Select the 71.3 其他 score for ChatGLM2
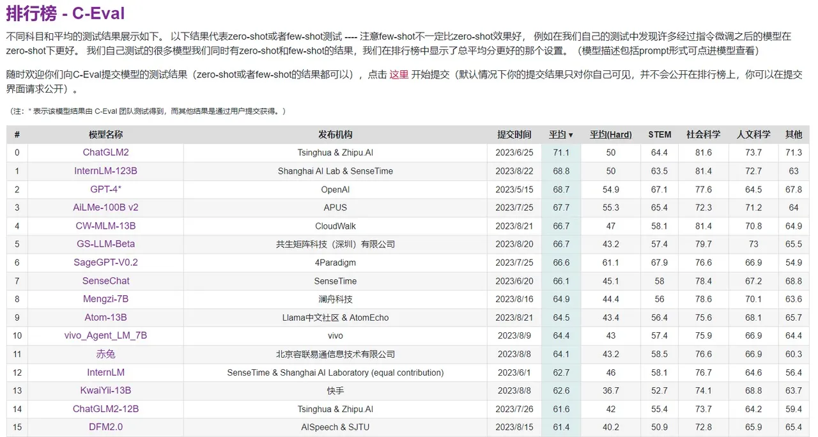This screenshot has width=818, height=437. point(794,153)
